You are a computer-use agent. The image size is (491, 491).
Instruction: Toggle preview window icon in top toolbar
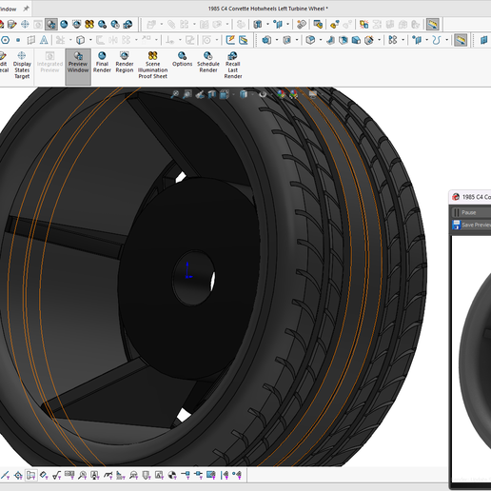pyautogui.click(x=51, y=25)
